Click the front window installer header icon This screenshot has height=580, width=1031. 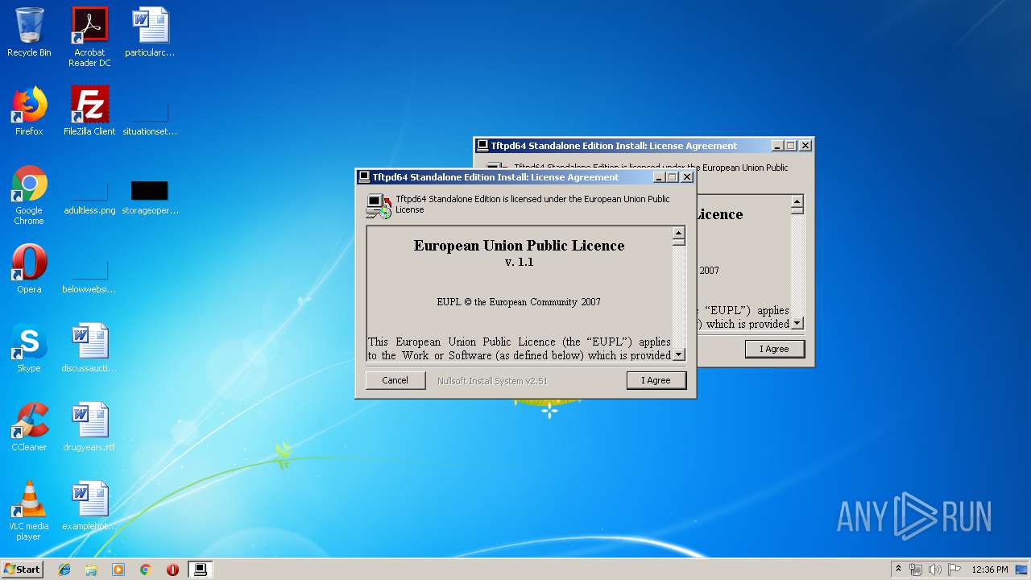(x=379, y=205)
